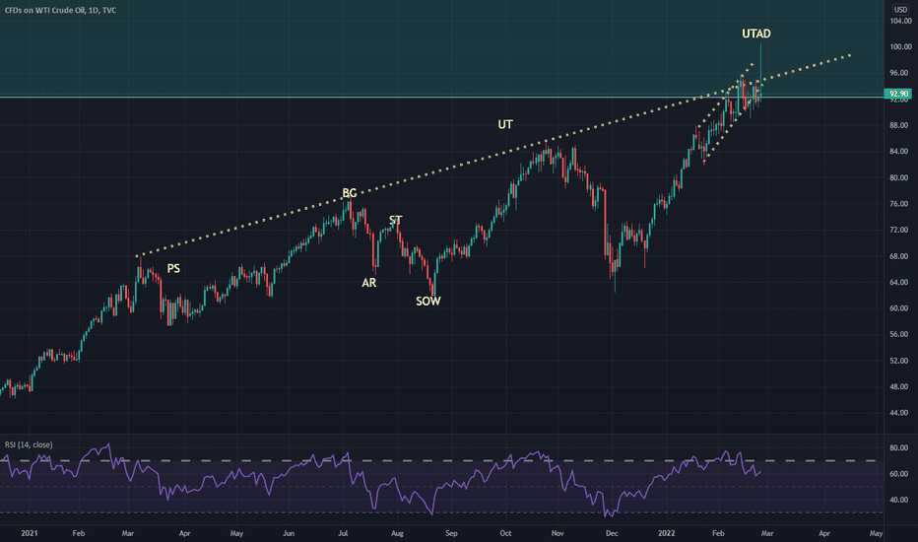Click the RSI (14, close) indicator label
The height and width of the screenshot is (542, 918).
coord(29,444)
